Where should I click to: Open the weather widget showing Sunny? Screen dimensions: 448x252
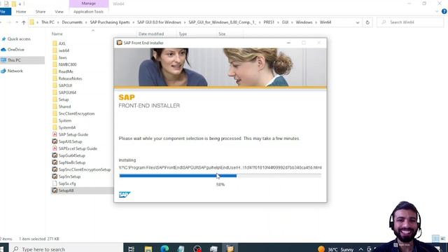pyautogui.click(x=336, y=249)
